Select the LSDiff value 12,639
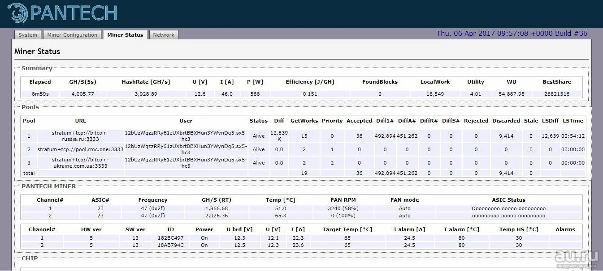This screenshot has height=271, width=603. [550, 136]
